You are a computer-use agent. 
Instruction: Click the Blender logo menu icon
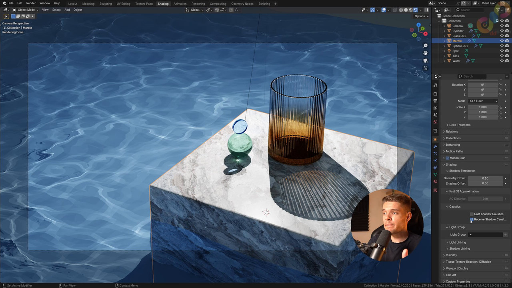point(4,3)
